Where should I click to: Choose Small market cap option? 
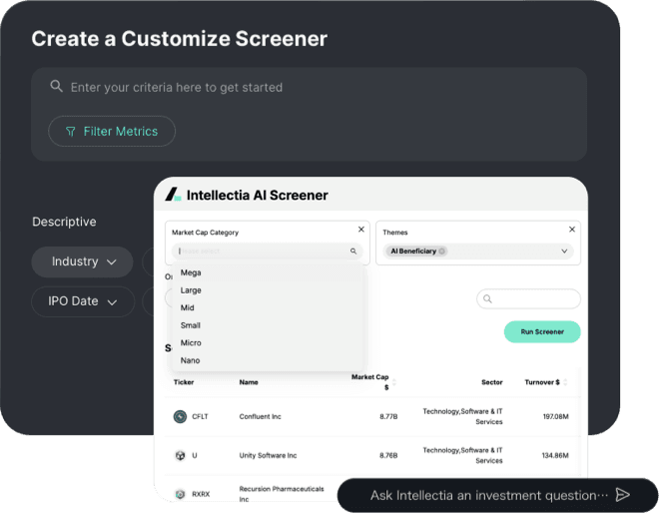(x=191, y=325)
